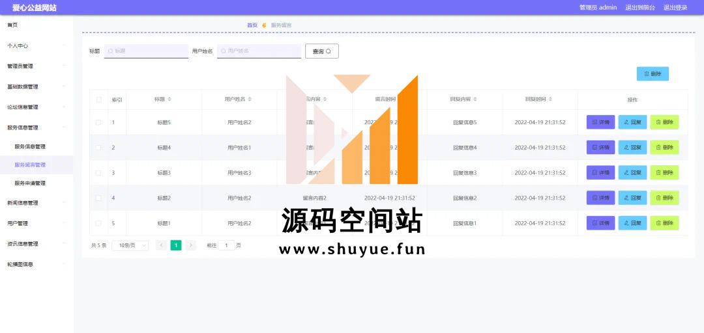This screenshot has width=704, height=333.
Task: Click 共 5 条 total count text
Action: pos(98,246)
